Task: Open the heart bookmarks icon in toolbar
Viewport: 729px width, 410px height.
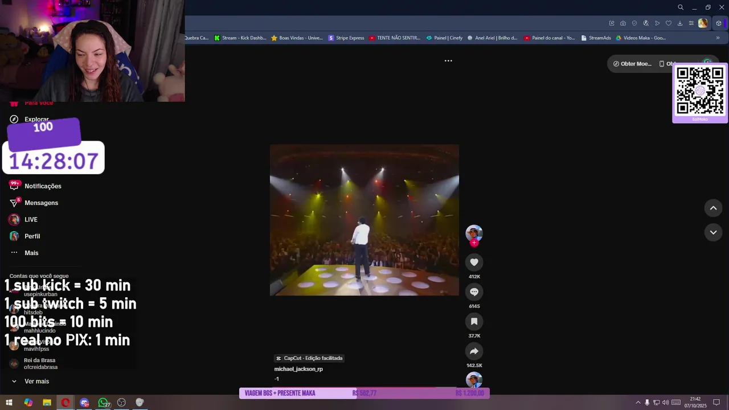Action: point(669,23)
